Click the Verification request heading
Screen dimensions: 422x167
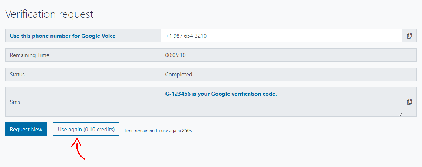[49, 14]
